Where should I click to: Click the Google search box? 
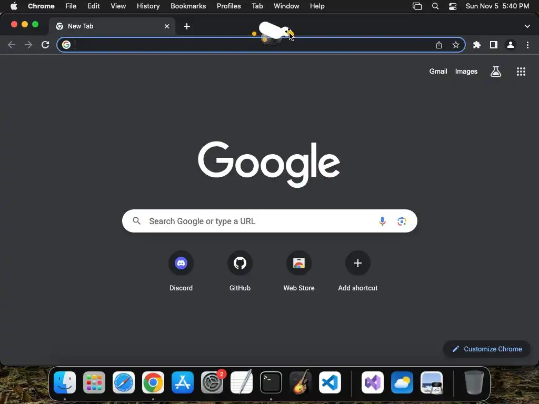click(269, 221)
